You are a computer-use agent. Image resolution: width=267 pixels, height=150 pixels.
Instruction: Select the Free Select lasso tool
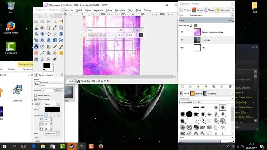(x=49, y=21)
